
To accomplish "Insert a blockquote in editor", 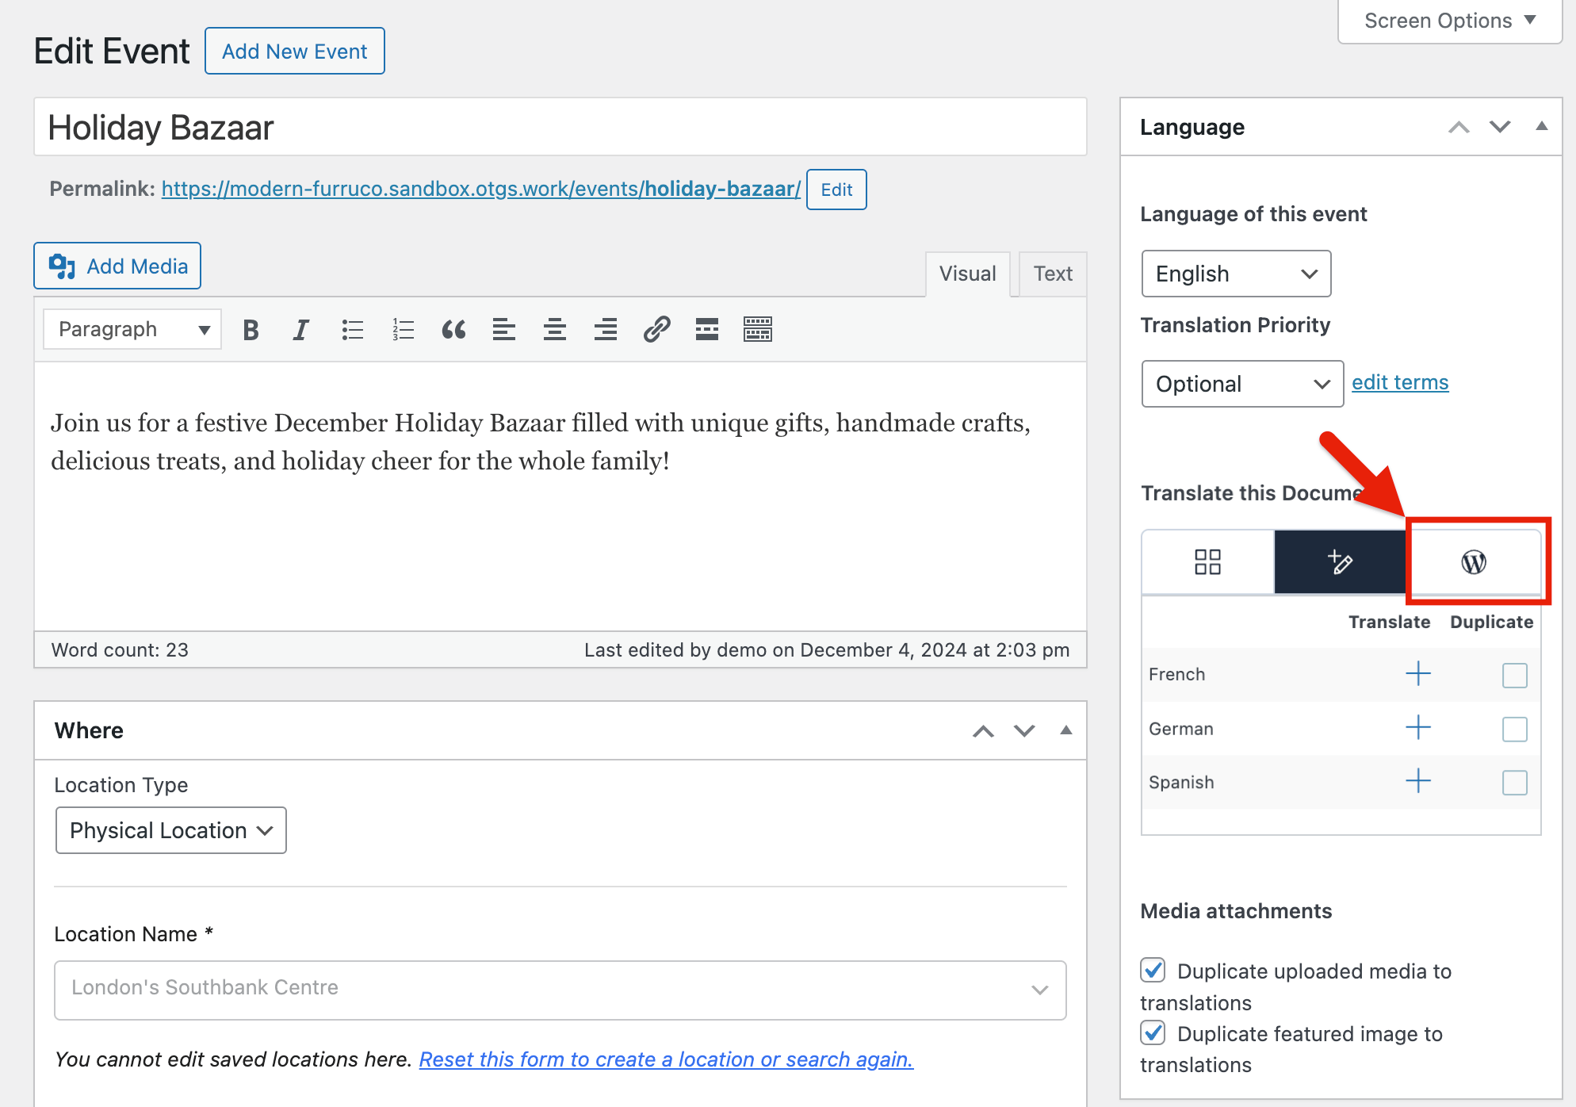I will pyautogui.click(x=453, y=330).
